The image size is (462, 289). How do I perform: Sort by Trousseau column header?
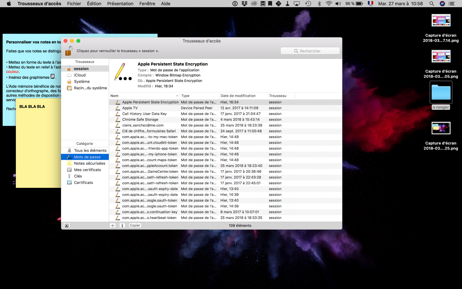(x=281, y=96)
